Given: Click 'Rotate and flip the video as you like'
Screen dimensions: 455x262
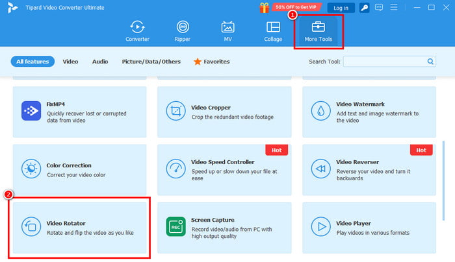Looking at the screenshot, I should tap(90, 233).
